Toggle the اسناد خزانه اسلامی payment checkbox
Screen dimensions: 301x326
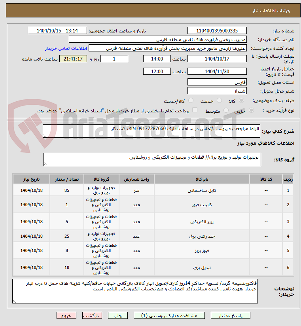point(195,110)
